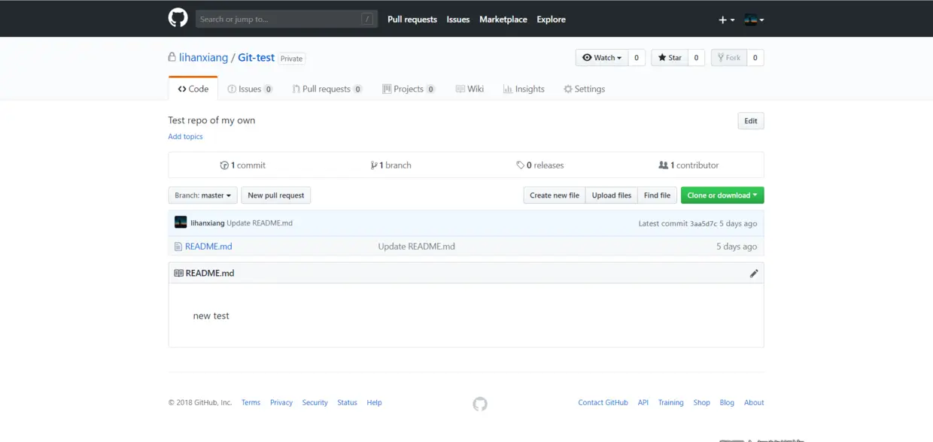The width and height of the screenshot is (933, 442).
Task: Open the Projects tab
Action: (409, 89)
